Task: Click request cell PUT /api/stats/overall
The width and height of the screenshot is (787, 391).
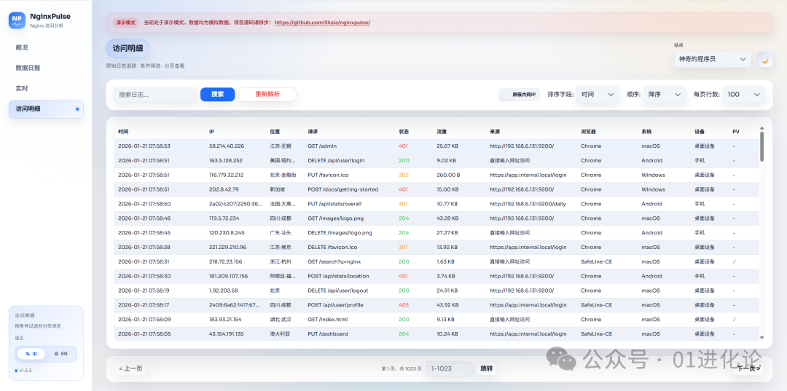Action: tap(334, 204)
